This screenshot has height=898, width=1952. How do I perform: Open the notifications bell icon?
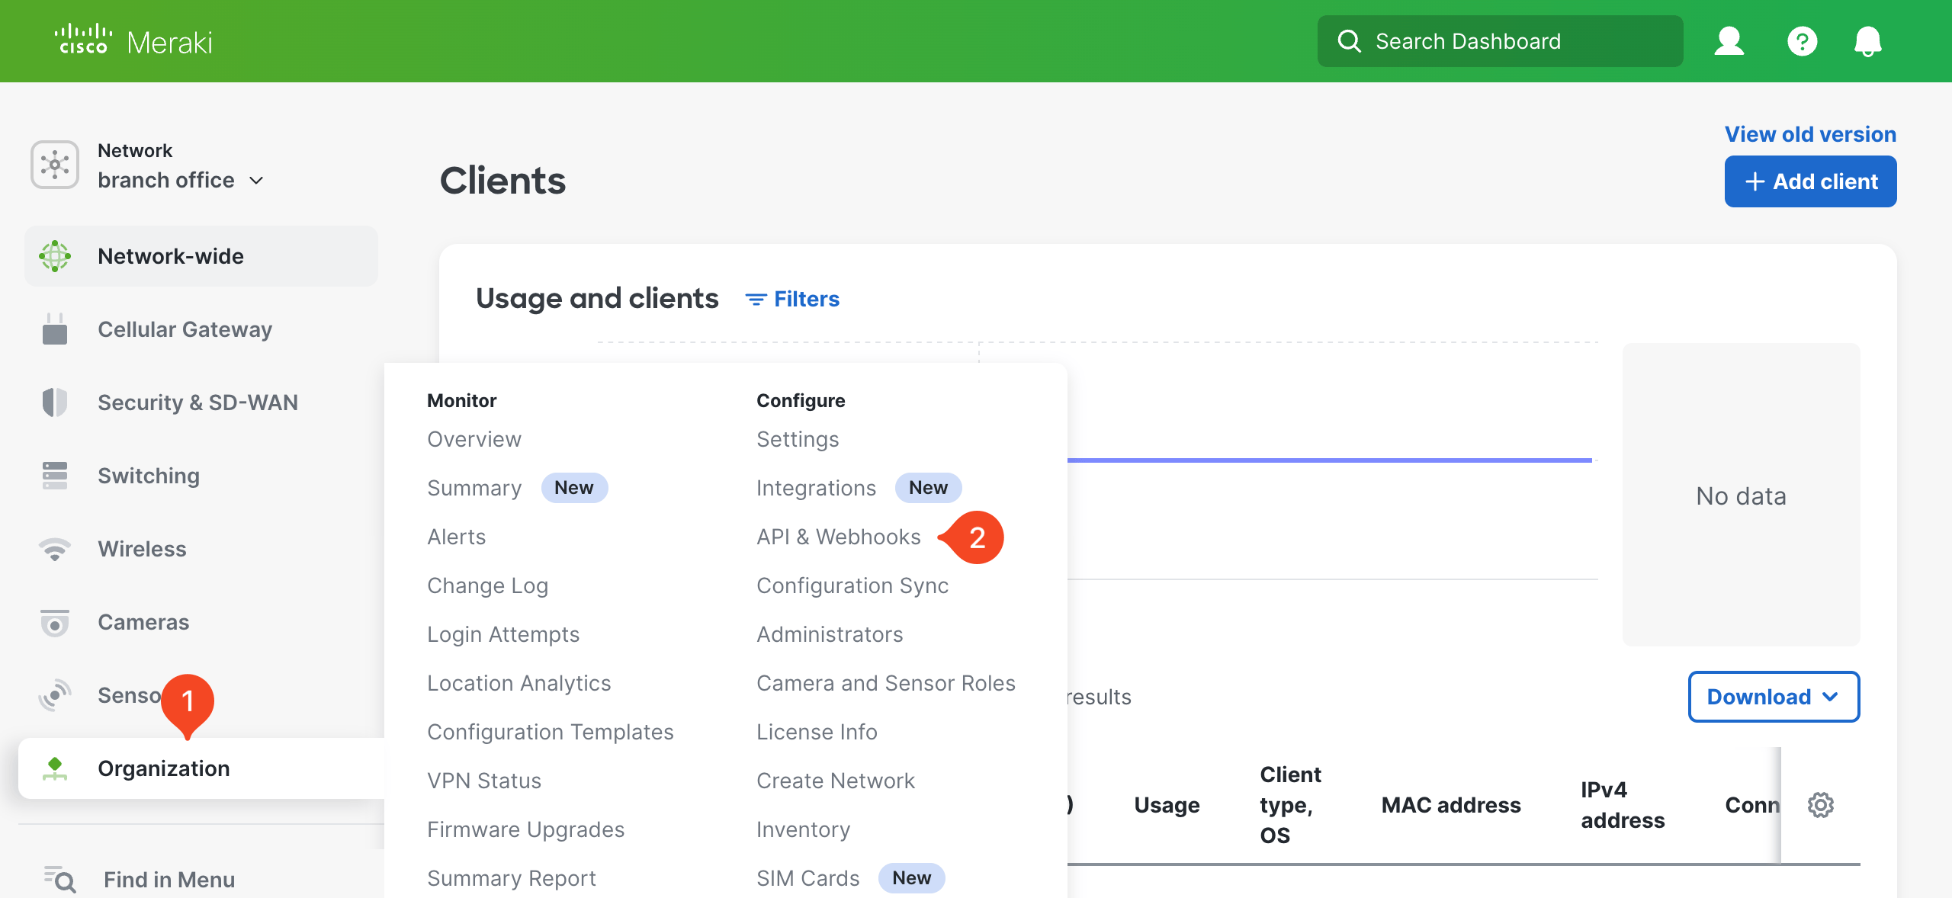(1867, 41)
